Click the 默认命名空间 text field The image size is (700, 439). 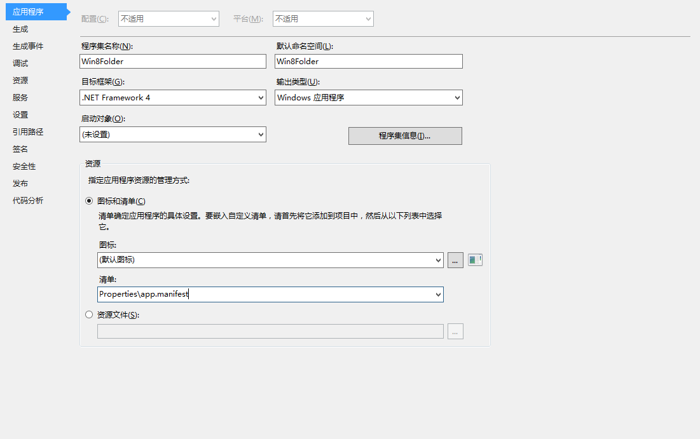(x=369, y=62)
